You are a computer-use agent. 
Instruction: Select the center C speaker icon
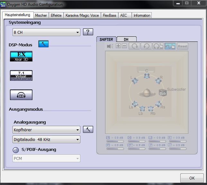click(x=147, y=76)
